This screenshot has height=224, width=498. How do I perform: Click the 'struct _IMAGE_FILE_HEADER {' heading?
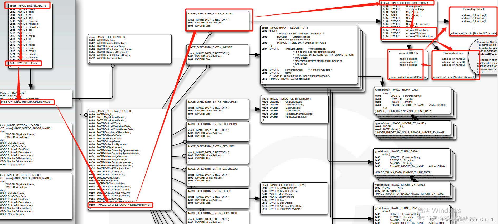pos(107,37)
